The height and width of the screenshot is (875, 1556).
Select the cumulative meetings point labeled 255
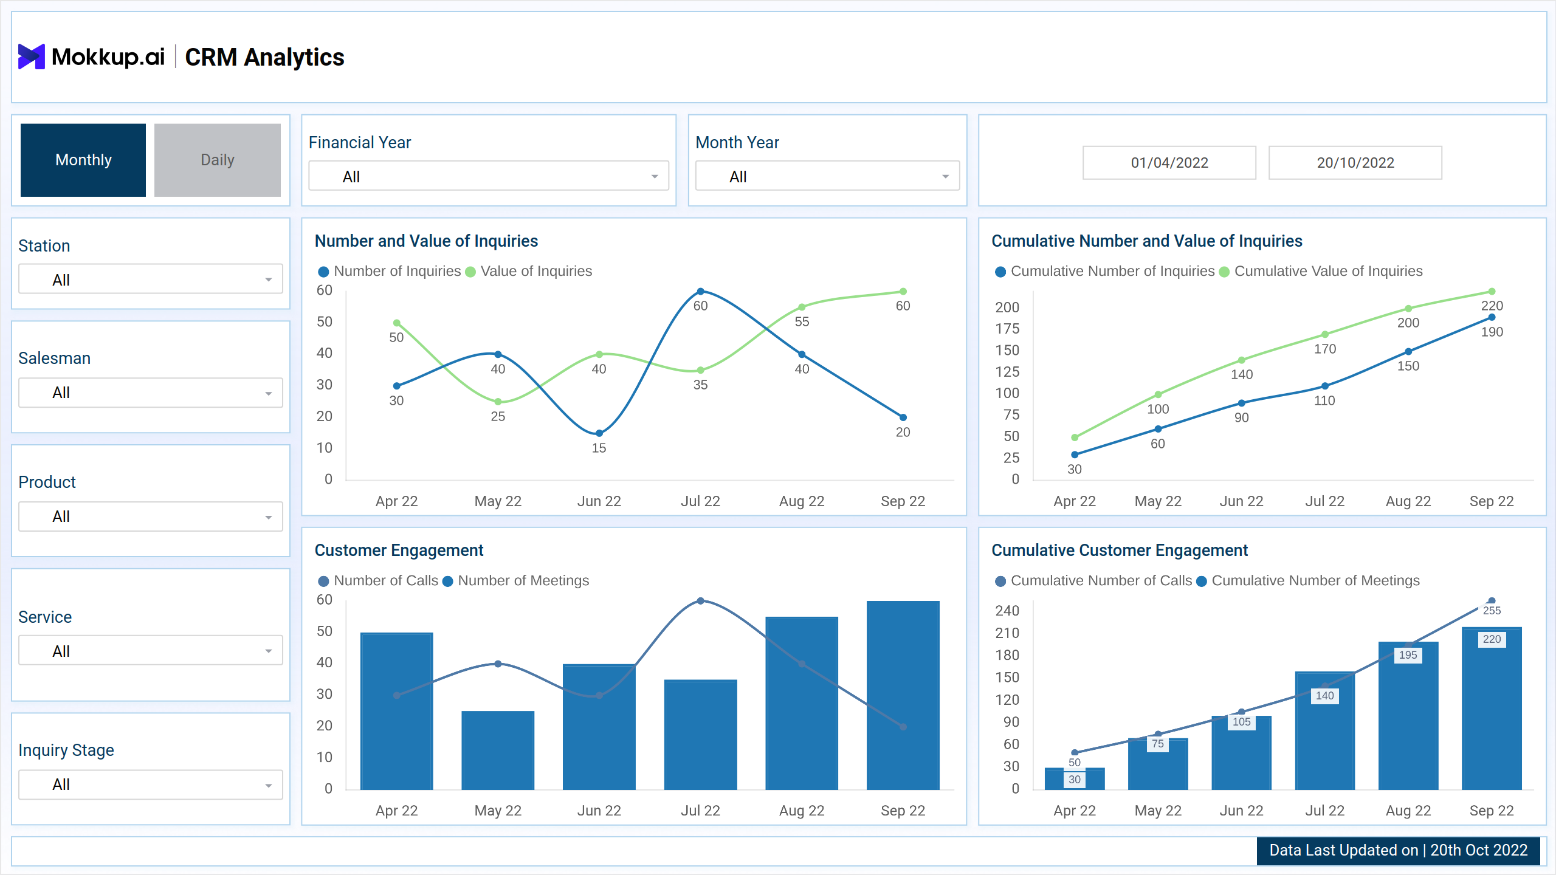pos(1492,601)
